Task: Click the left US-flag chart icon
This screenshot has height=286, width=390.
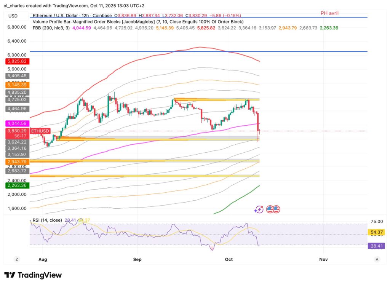Action: (x=269, y=209)
